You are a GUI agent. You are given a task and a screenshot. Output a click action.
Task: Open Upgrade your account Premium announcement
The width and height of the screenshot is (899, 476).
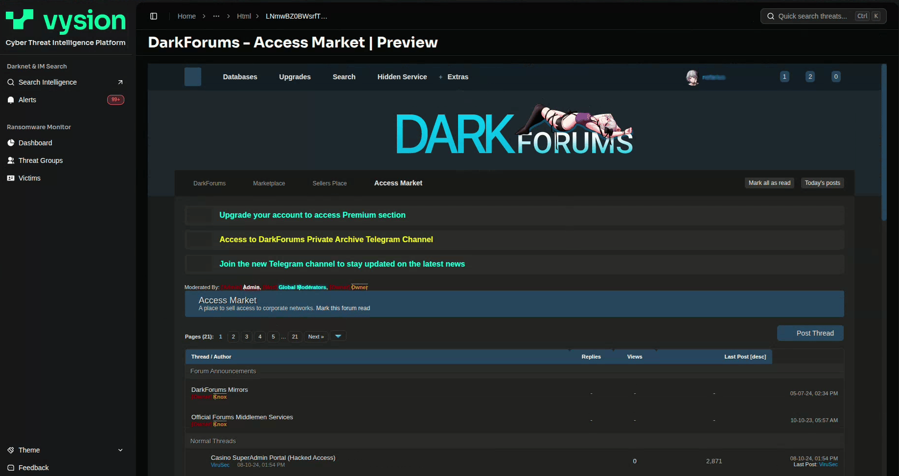(x=312, y=215)
